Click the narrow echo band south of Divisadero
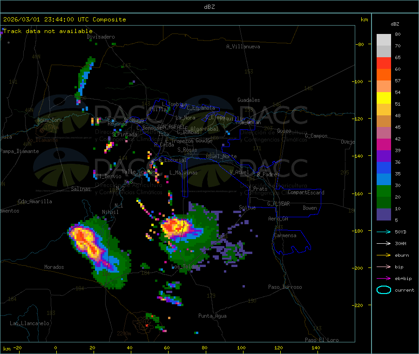 click(x=85, y=80)
